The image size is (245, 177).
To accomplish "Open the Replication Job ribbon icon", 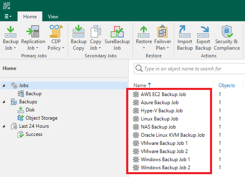I will click(33, 31).
